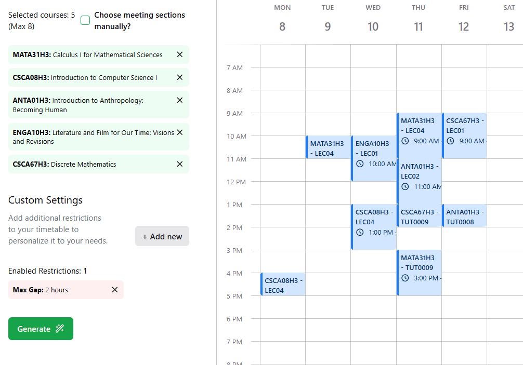Viewport: 523px width, 365px height.
Task: Click the clock icon on CSCA08H3 LEC04 Wednesday block
Action: pos(360,233)
